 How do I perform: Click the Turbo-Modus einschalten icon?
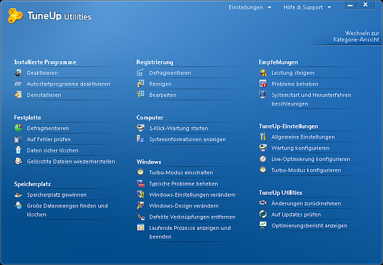[140, 172]
